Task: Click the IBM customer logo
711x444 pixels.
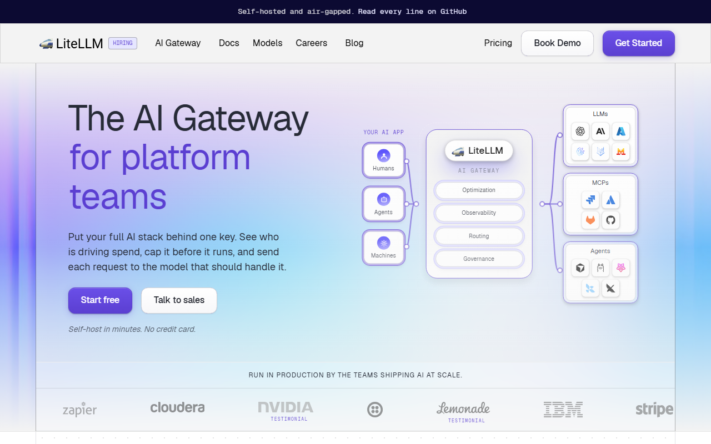Action: point(563,410)
